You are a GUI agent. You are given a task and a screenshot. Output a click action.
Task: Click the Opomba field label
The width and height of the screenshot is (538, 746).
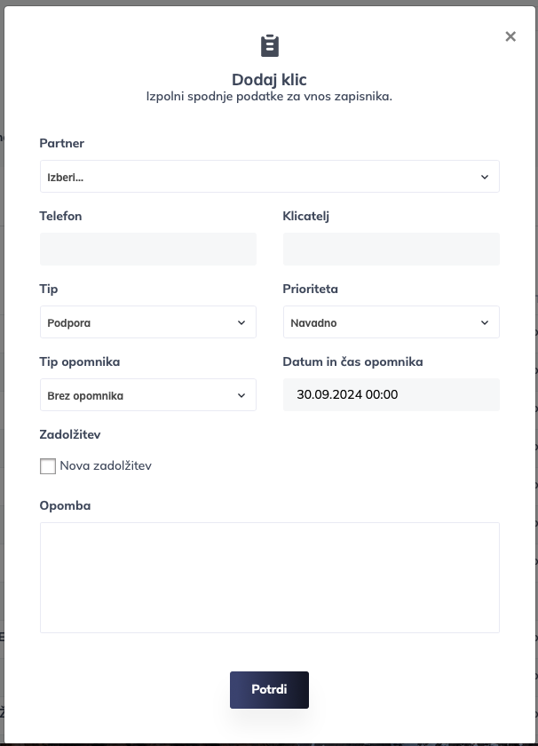(65, 506)
